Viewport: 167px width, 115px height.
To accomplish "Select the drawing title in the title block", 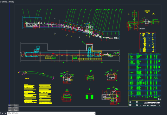I will [x=152, y=103].
